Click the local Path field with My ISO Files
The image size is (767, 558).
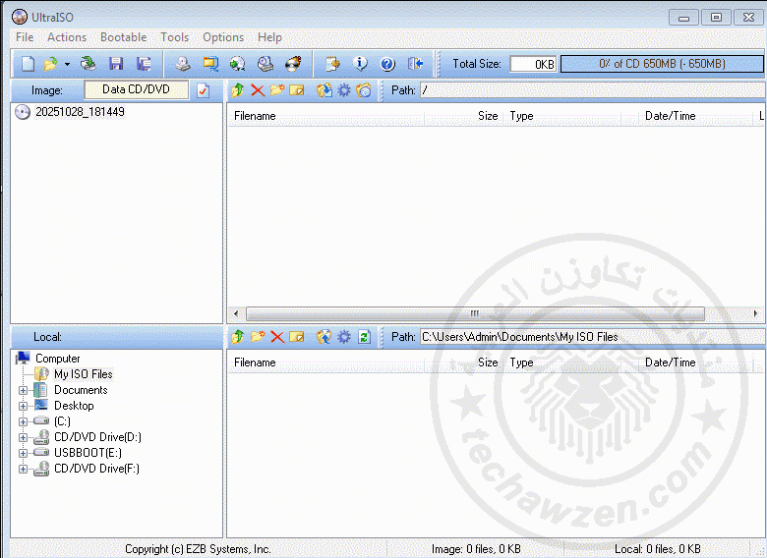point(592,337)
